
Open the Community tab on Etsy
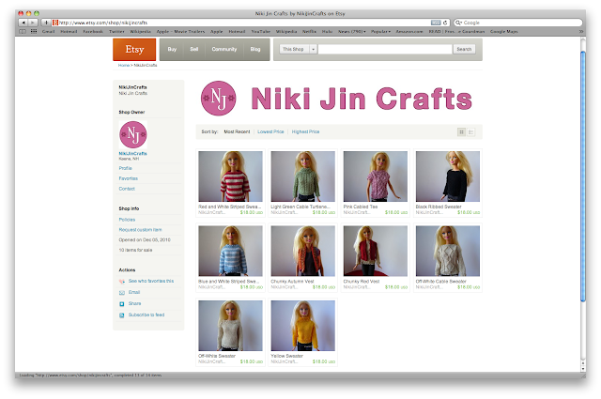(224, 49)
